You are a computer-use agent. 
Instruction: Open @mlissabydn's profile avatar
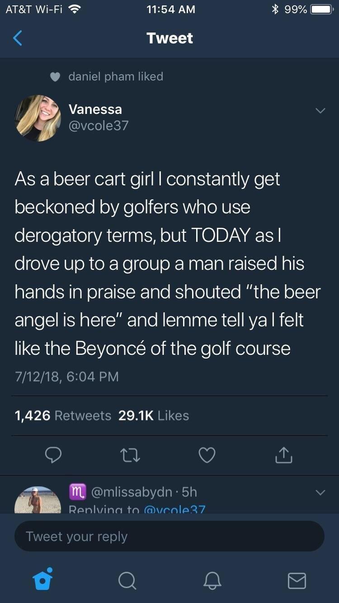38,501
